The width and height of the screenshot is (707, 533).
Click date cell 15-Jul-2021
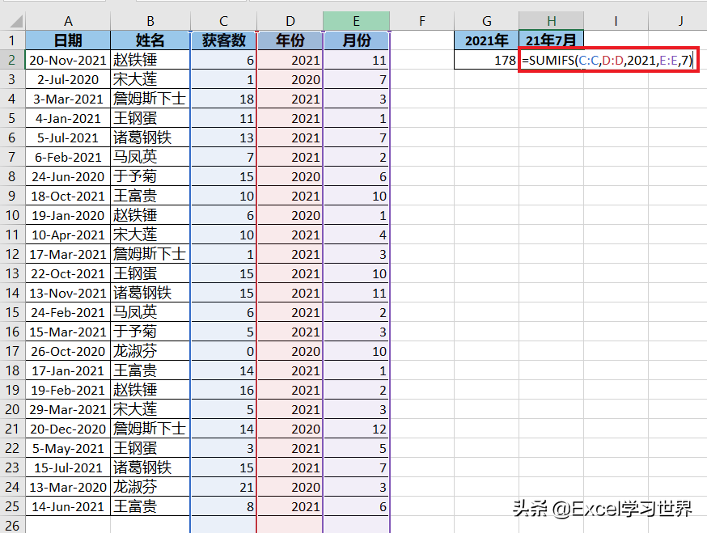click(x=68, y=467)
